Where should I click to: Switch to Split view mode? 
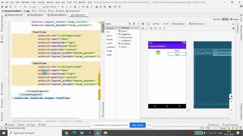[225, 19]
